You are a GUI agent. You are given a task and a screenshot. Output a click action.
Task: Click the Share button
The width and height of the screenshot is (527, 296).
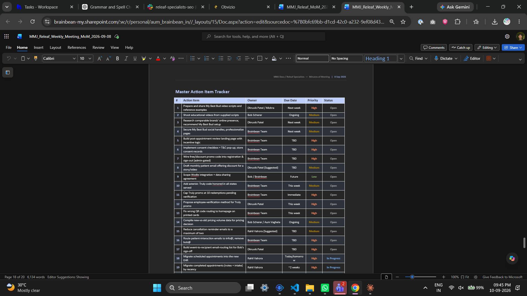513,47
